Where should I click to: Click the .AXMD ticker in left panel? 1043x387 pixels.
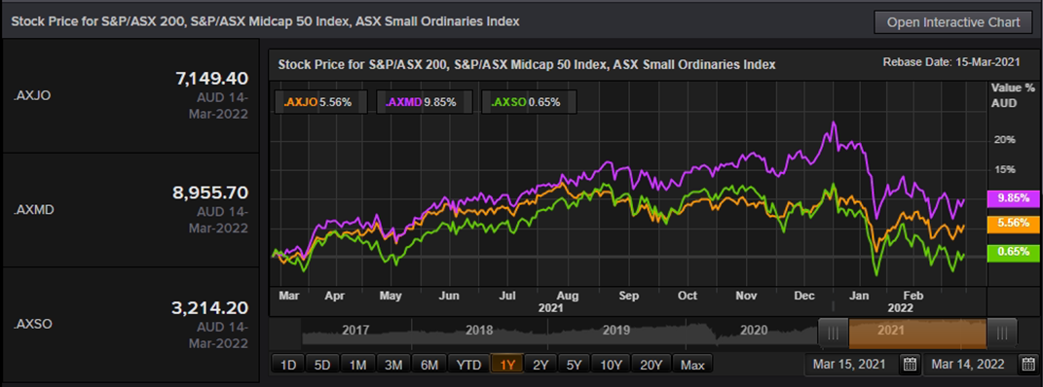click(x=33, y=210)
